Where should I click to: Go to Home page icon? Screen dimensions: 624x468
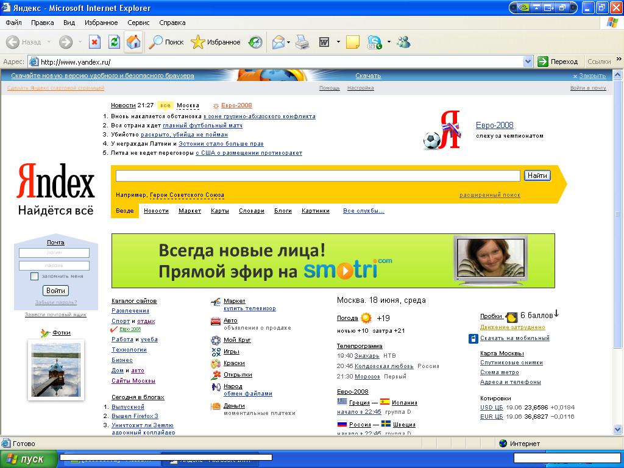tap(133, 42)
